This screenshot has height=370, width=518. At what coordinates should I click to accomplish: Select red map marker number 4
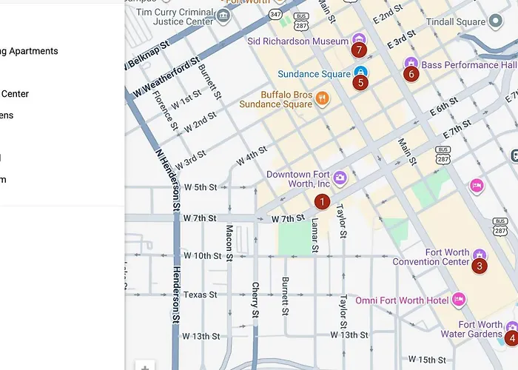pos(512,338)
